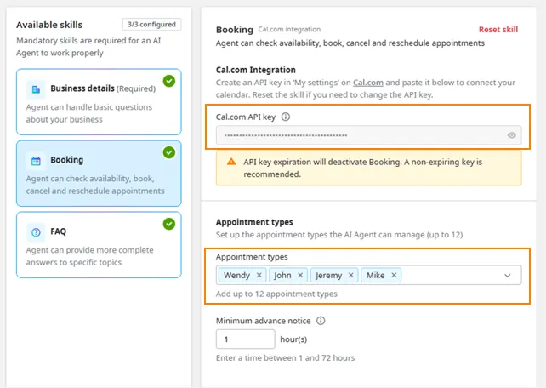Screen dimensions: 546x388
Task: Click the Available skills heading
Action: [x=49, y=25]
